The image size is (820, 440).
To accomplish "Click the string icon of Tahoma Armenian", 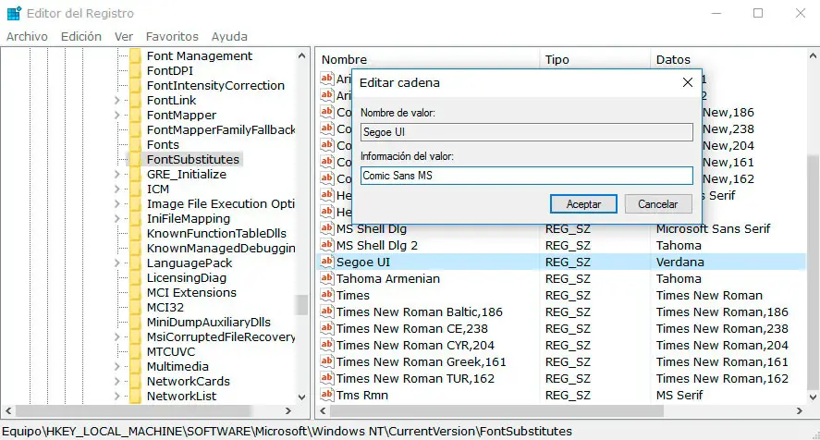I will coord(327,278).
